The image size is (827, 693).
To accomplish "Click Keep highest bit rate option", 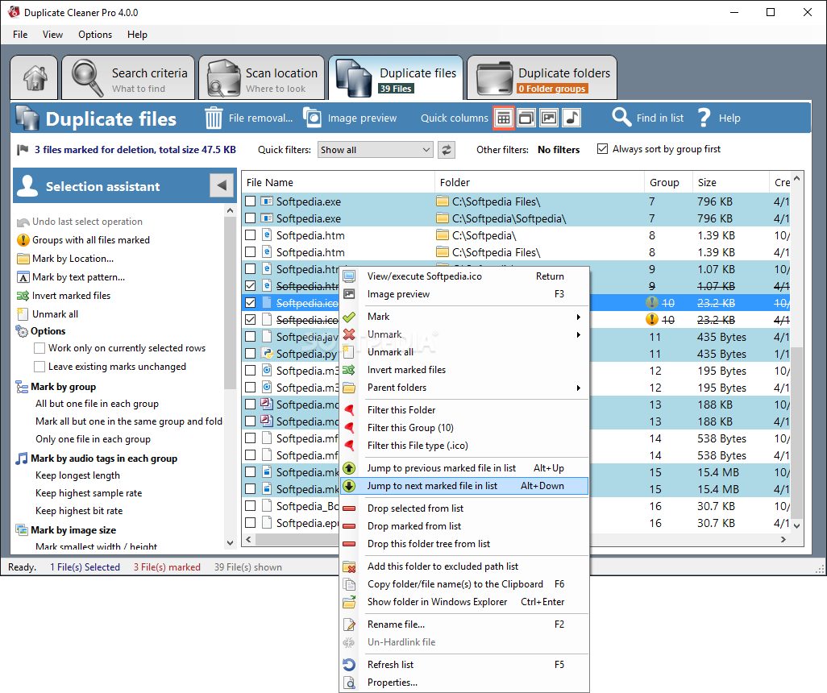I will (79, 511).
